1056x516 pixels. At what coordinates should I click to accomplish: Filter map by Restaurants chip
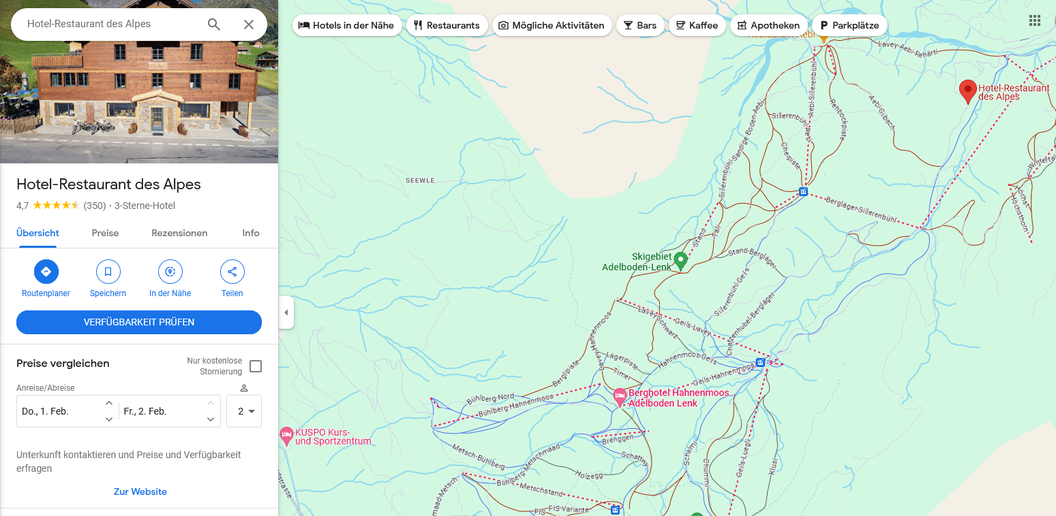[447, 25]
